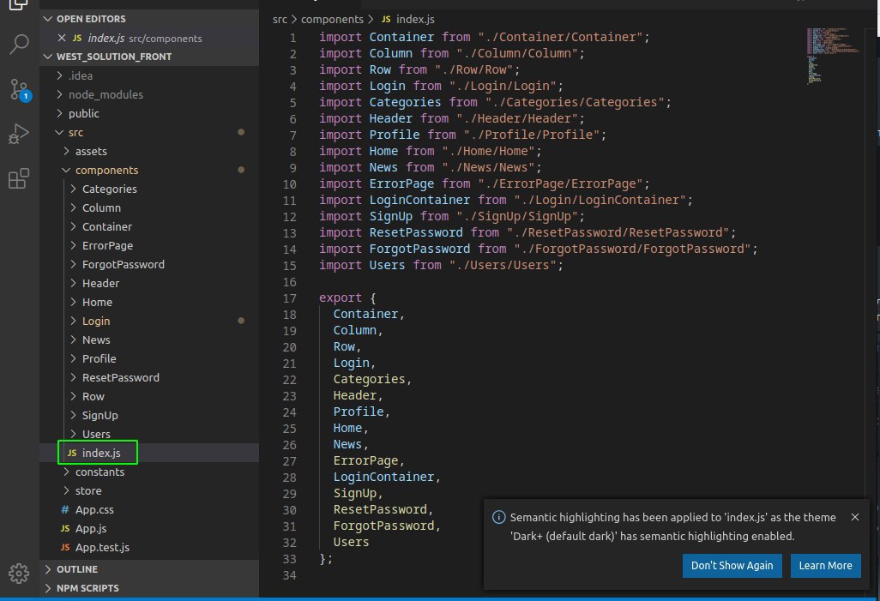The image size is (880, 601).
Task: Select index.js in the breadcrumb
Action: pyautogui.click(x=415, y=19)
